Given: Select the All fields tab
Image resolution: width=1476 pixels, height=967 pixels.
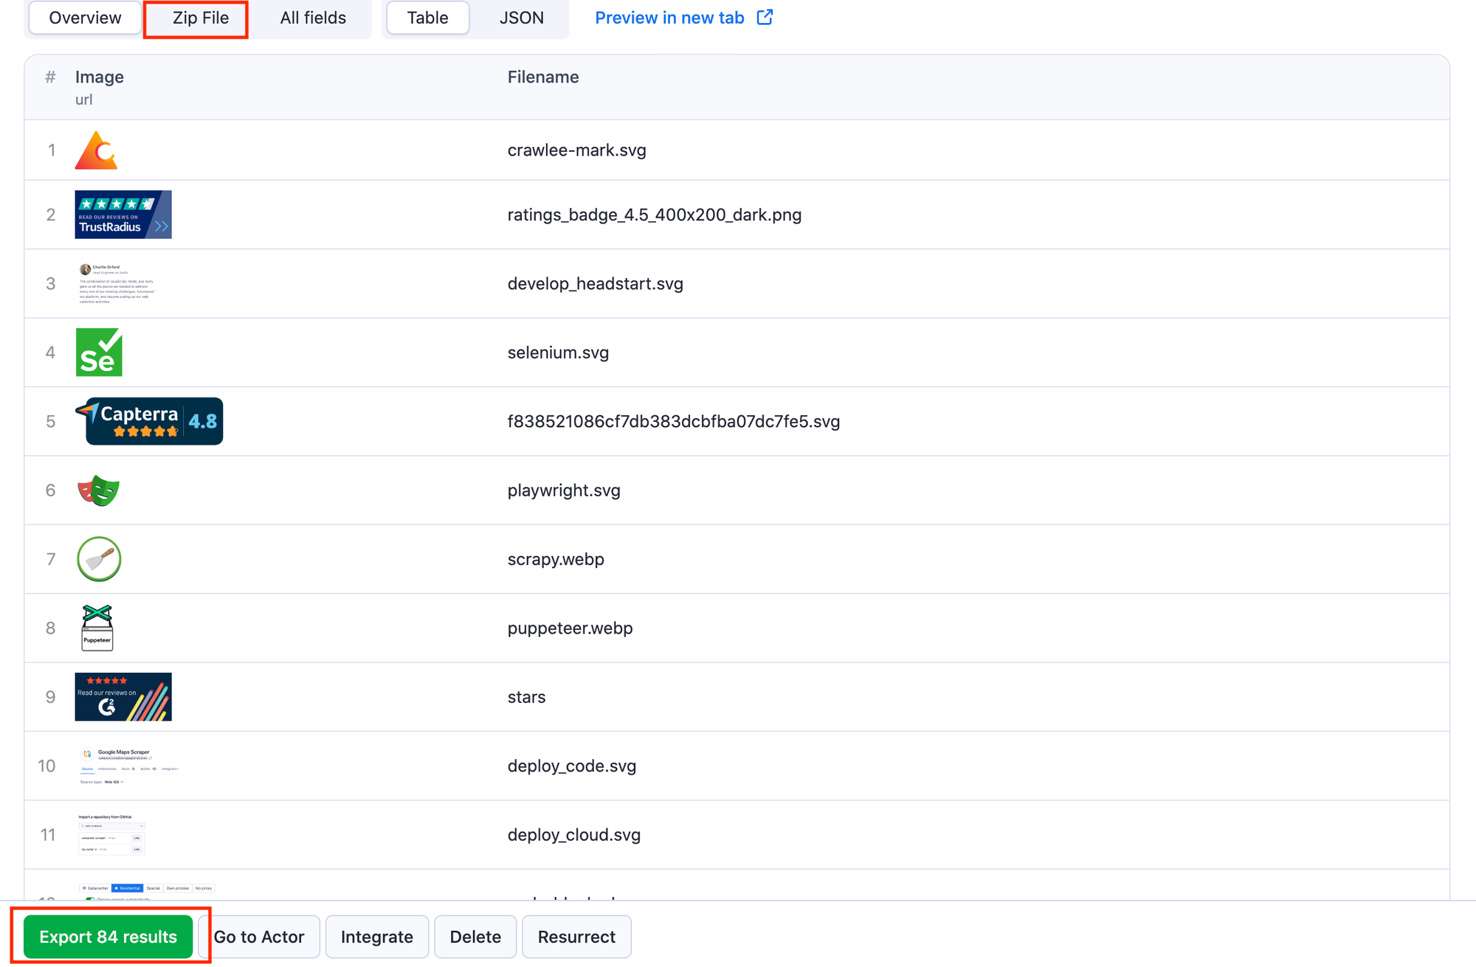Looking at the screenshot, I should click(311, 17).
